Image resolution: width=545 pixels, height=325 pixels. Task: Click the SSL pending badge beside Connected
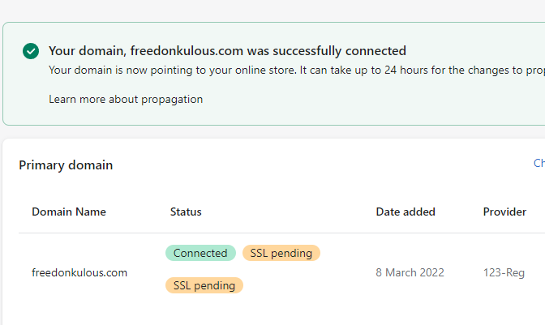[281, 253]
